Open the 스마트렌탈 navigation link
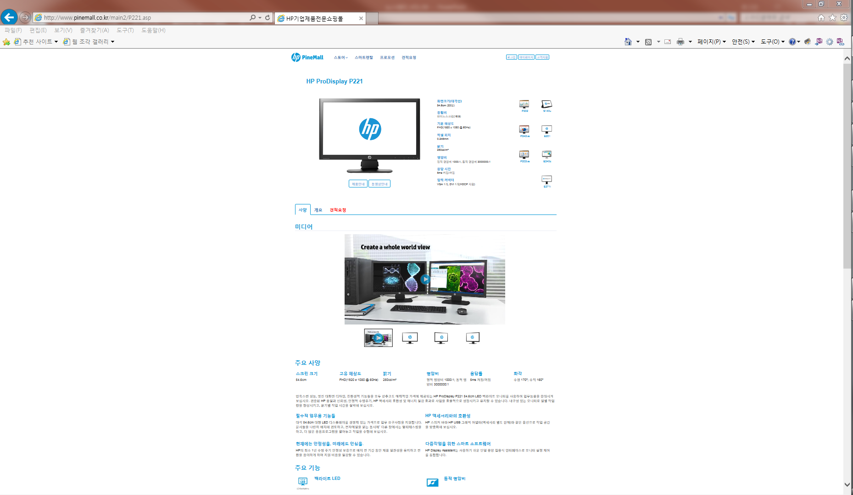 click(364, 57)
